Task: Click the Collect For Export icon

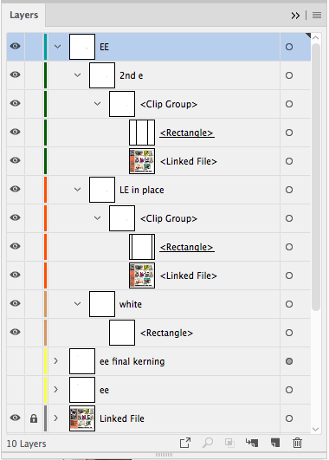Action: (x=185, y=443)
